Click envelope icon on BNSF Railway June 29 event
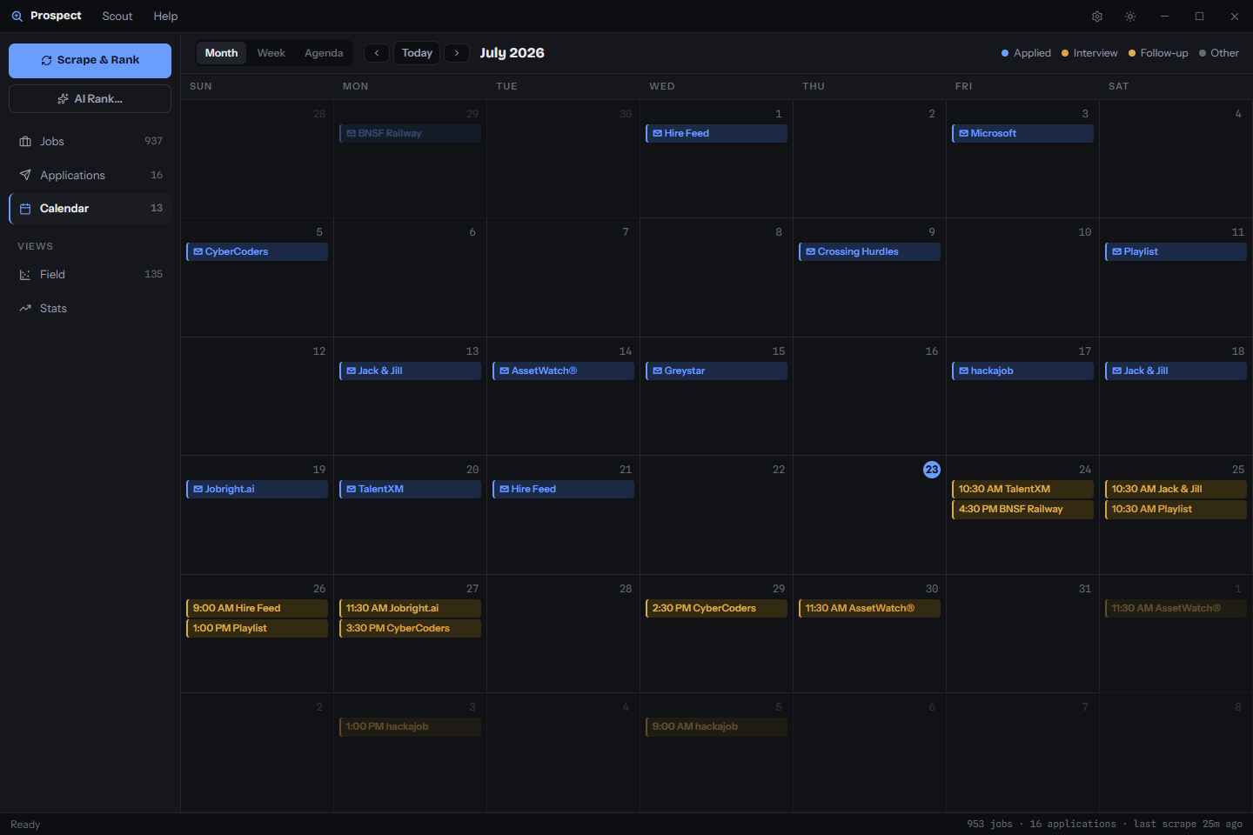The image size is (1253, 835). tap(351, 134)
